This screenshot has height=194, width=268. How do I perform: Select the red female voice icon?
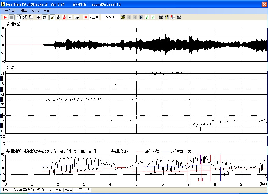pos(64,17)
